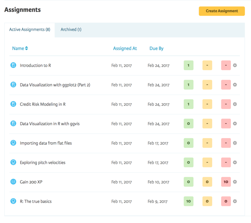Click XP coin icon beside Gain 200 XP
251x223 pixels.
pos(13,182)
